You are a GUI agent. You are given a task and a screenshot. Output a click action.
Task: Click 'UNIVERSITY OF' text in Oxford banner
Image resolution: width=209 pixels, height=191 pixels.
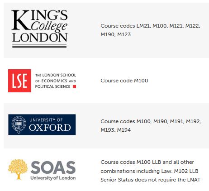46,120
